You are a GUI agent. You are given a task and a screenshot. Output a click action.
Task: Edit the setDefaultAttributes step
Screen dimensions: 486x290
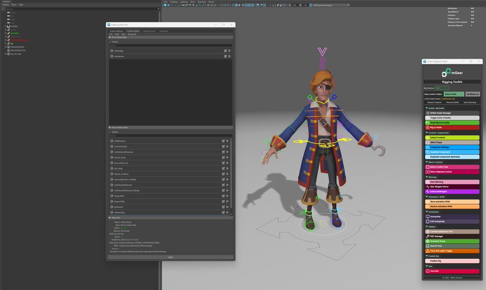point(223,185)
